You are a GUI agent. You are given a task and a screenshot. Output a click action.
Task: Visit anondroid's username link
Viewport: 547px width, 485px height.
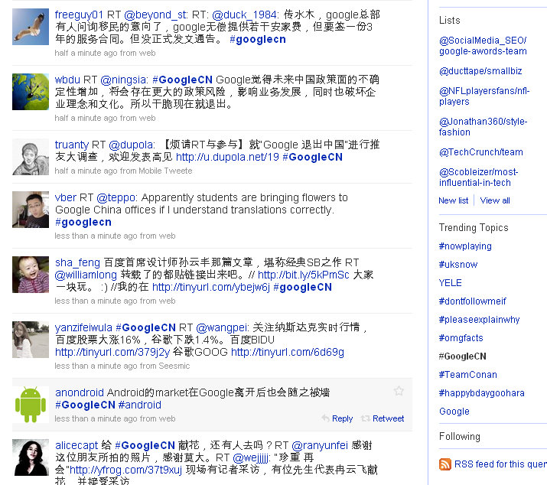pos(80,392)
